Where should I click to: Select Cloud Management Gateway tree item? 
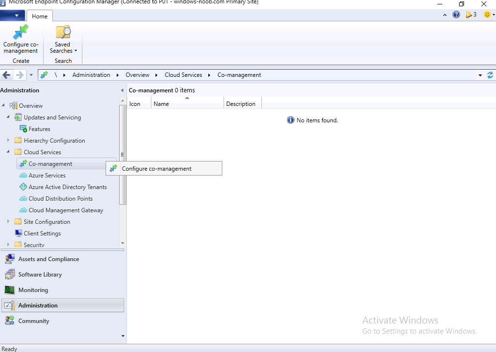tap(66, 210)
